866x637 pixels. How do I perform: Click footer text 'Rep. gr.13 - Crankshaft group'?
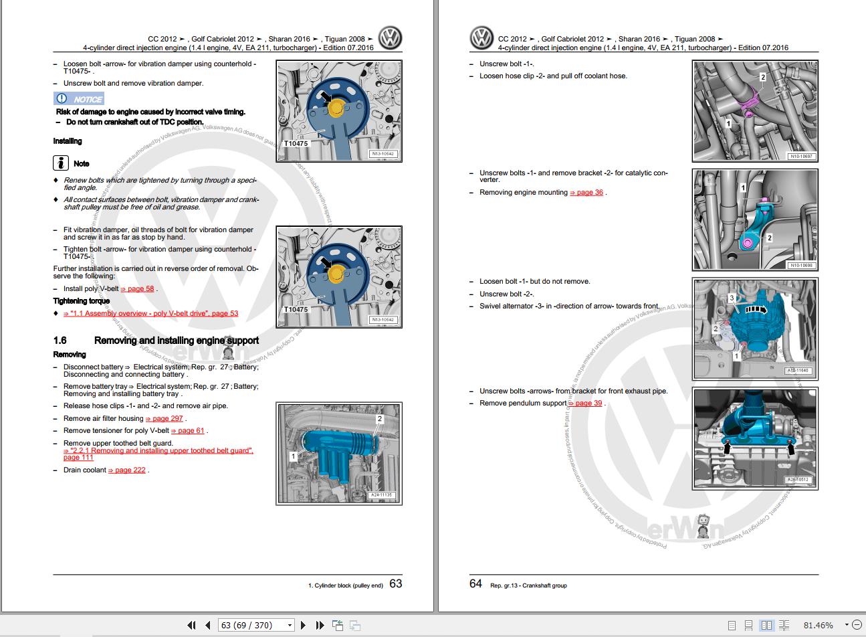(528, 585)
